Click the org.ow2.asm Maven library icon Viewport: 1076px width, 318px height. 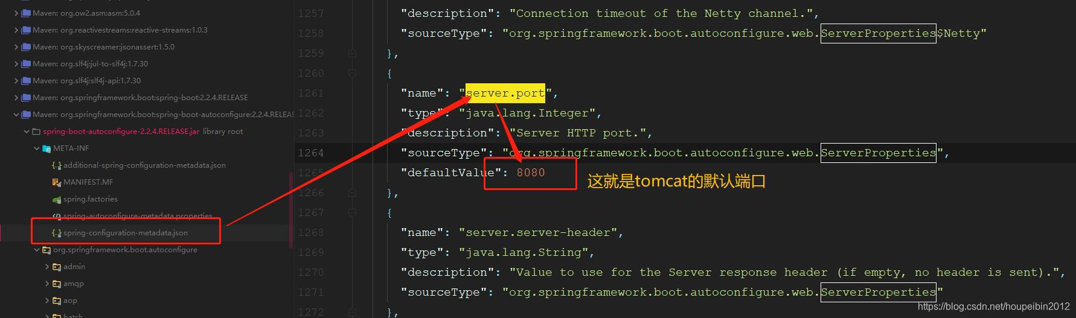click(x=26, y=13)
